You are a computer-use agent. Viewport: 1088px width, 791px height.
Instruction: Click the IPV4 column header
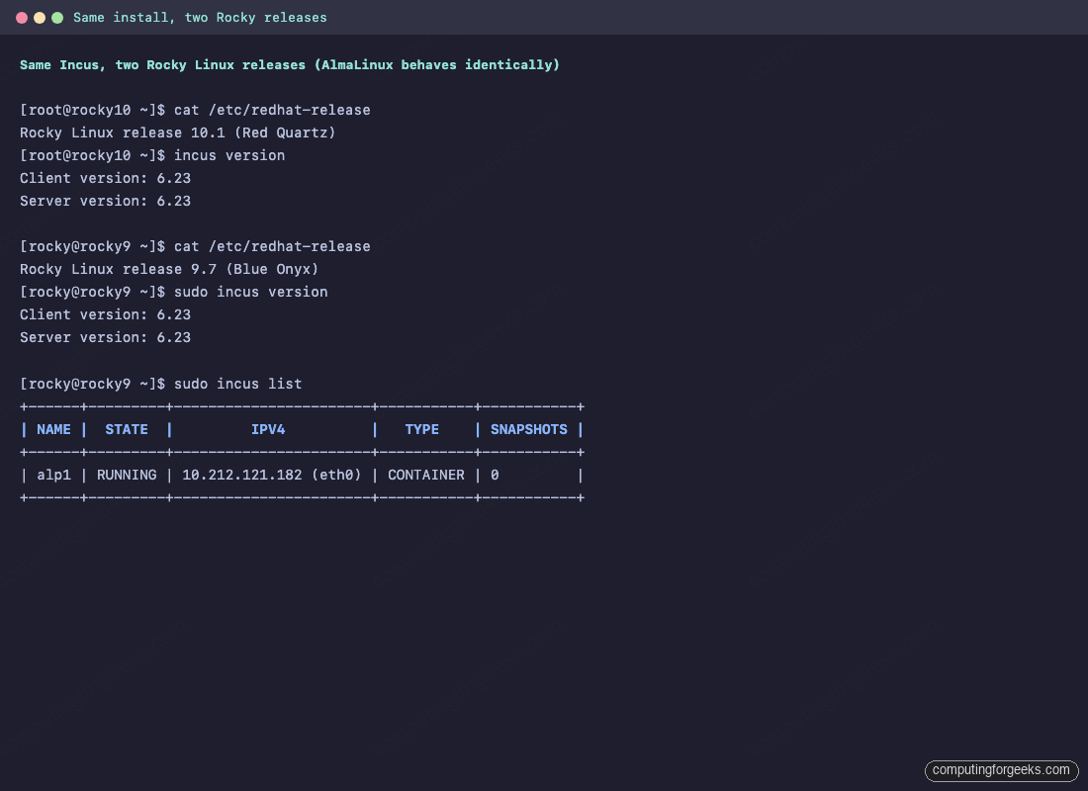pos(268,429)
